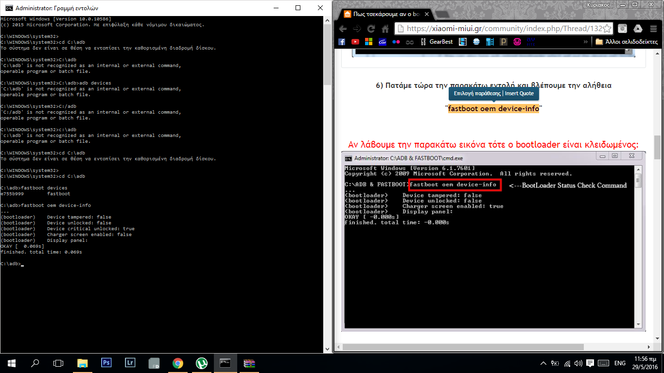Open the 'Άλλοι σελιδοδείκτες' bookmarks folder

click(x=627, y=42)
